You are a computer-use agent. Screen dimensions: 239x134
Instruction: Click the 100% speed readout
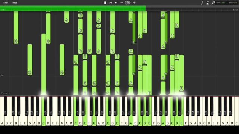pos(128,2)
